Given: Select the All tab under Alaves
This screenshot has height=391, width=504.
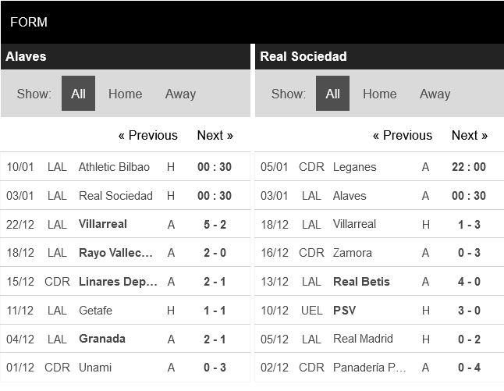Looking at the screenshot, I should tap(78, 94).
